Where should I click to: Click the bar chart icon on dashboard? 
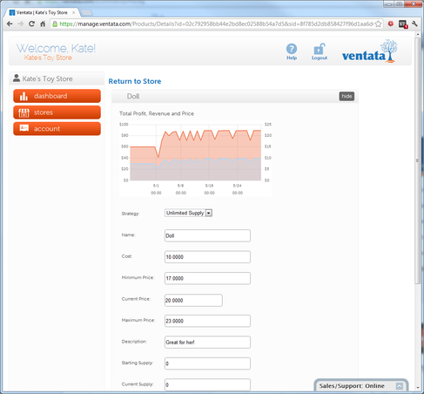point(24,96)
